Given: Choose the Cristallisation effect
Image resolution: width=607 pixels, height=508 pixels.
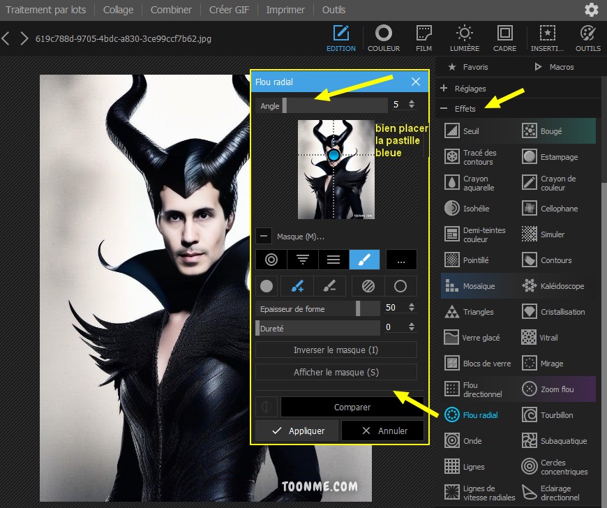Looking at the screenshot, I should [x=557, y=312].
